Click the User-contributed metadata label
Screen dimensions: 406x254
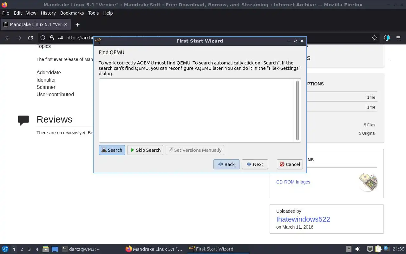coord(55,95)
